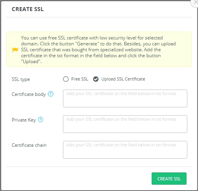The width and height of the screenshot is (198, 191).
Task: Click the notice's first line about free SSL certificate
Action: point(92,38)
